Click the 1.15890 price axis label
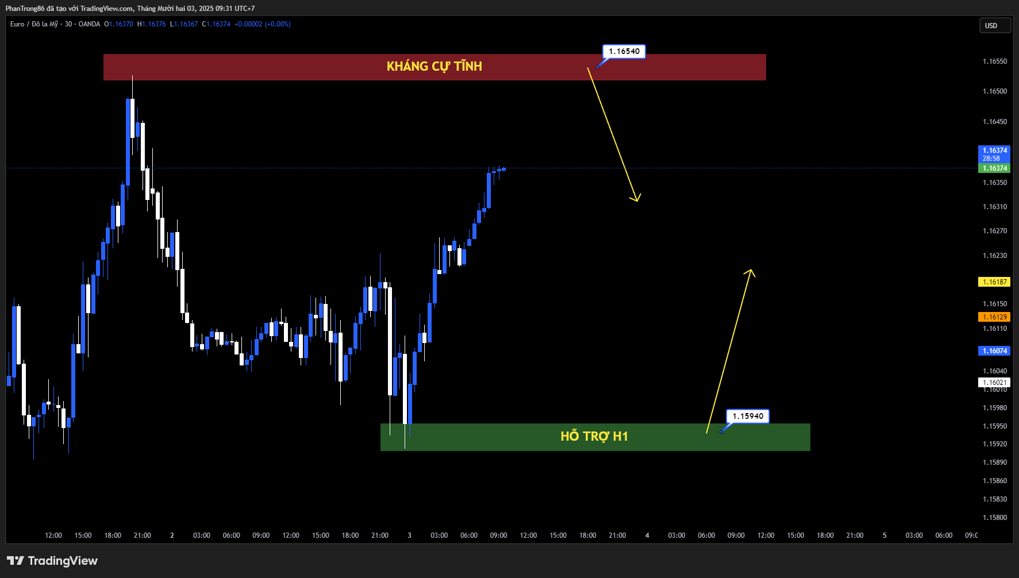Viewport: 1019px width, 578px height. (995, 463)
